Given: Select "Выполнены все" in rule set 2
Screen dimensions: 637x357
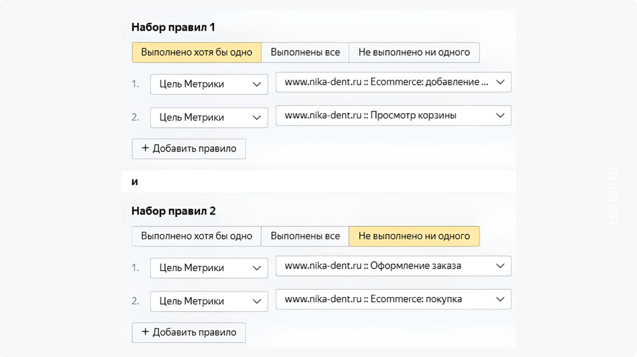Looking at the screenshot, I should 305,236.
